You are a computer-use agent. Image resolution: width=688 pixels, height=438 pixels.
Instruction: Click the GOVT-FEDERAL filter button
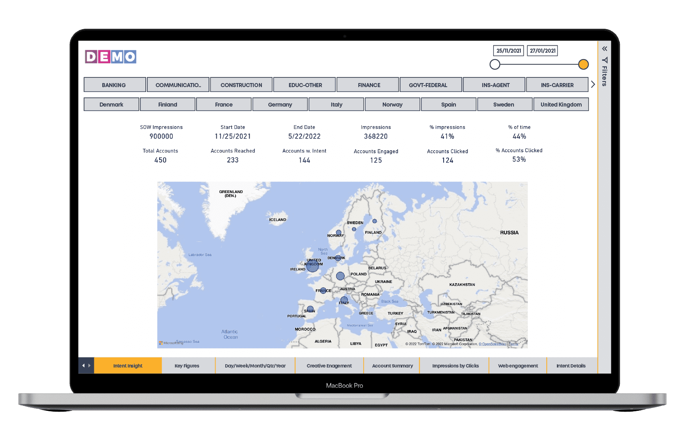(431, 85)
